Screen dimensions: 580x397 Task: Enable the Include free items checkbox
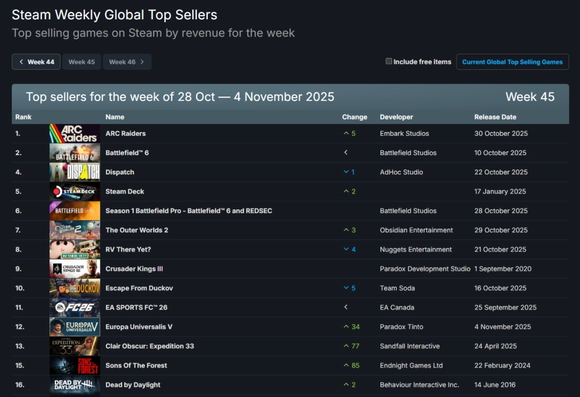389,61
